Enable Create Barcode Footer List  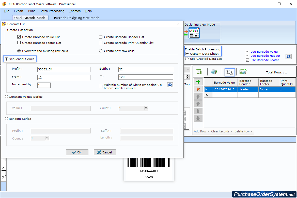pos(19,43)
